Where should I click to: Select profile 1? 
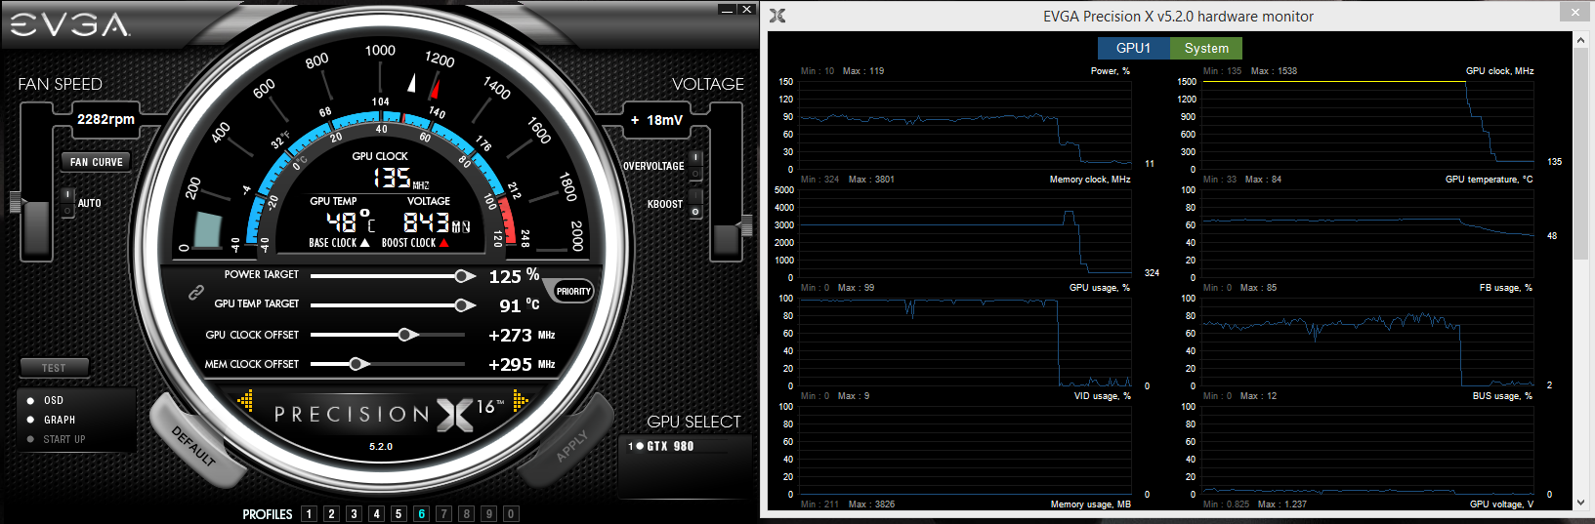pyautogui.click(x=309, y=513)
